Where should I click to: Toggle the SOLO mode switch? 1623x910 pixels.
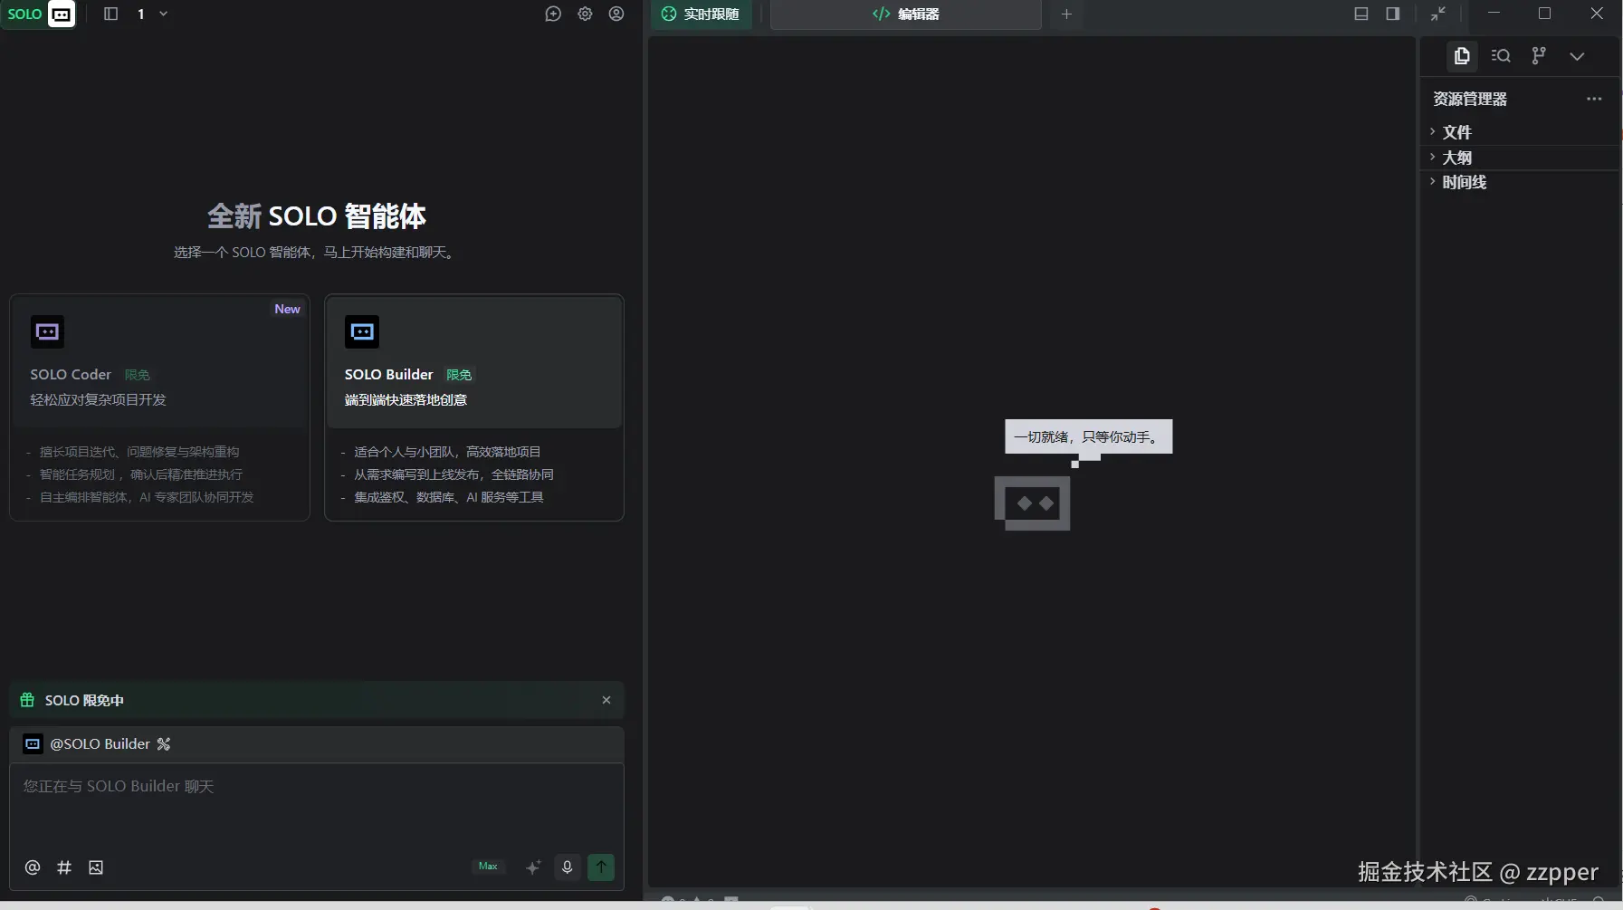click(x=40, y=14)
